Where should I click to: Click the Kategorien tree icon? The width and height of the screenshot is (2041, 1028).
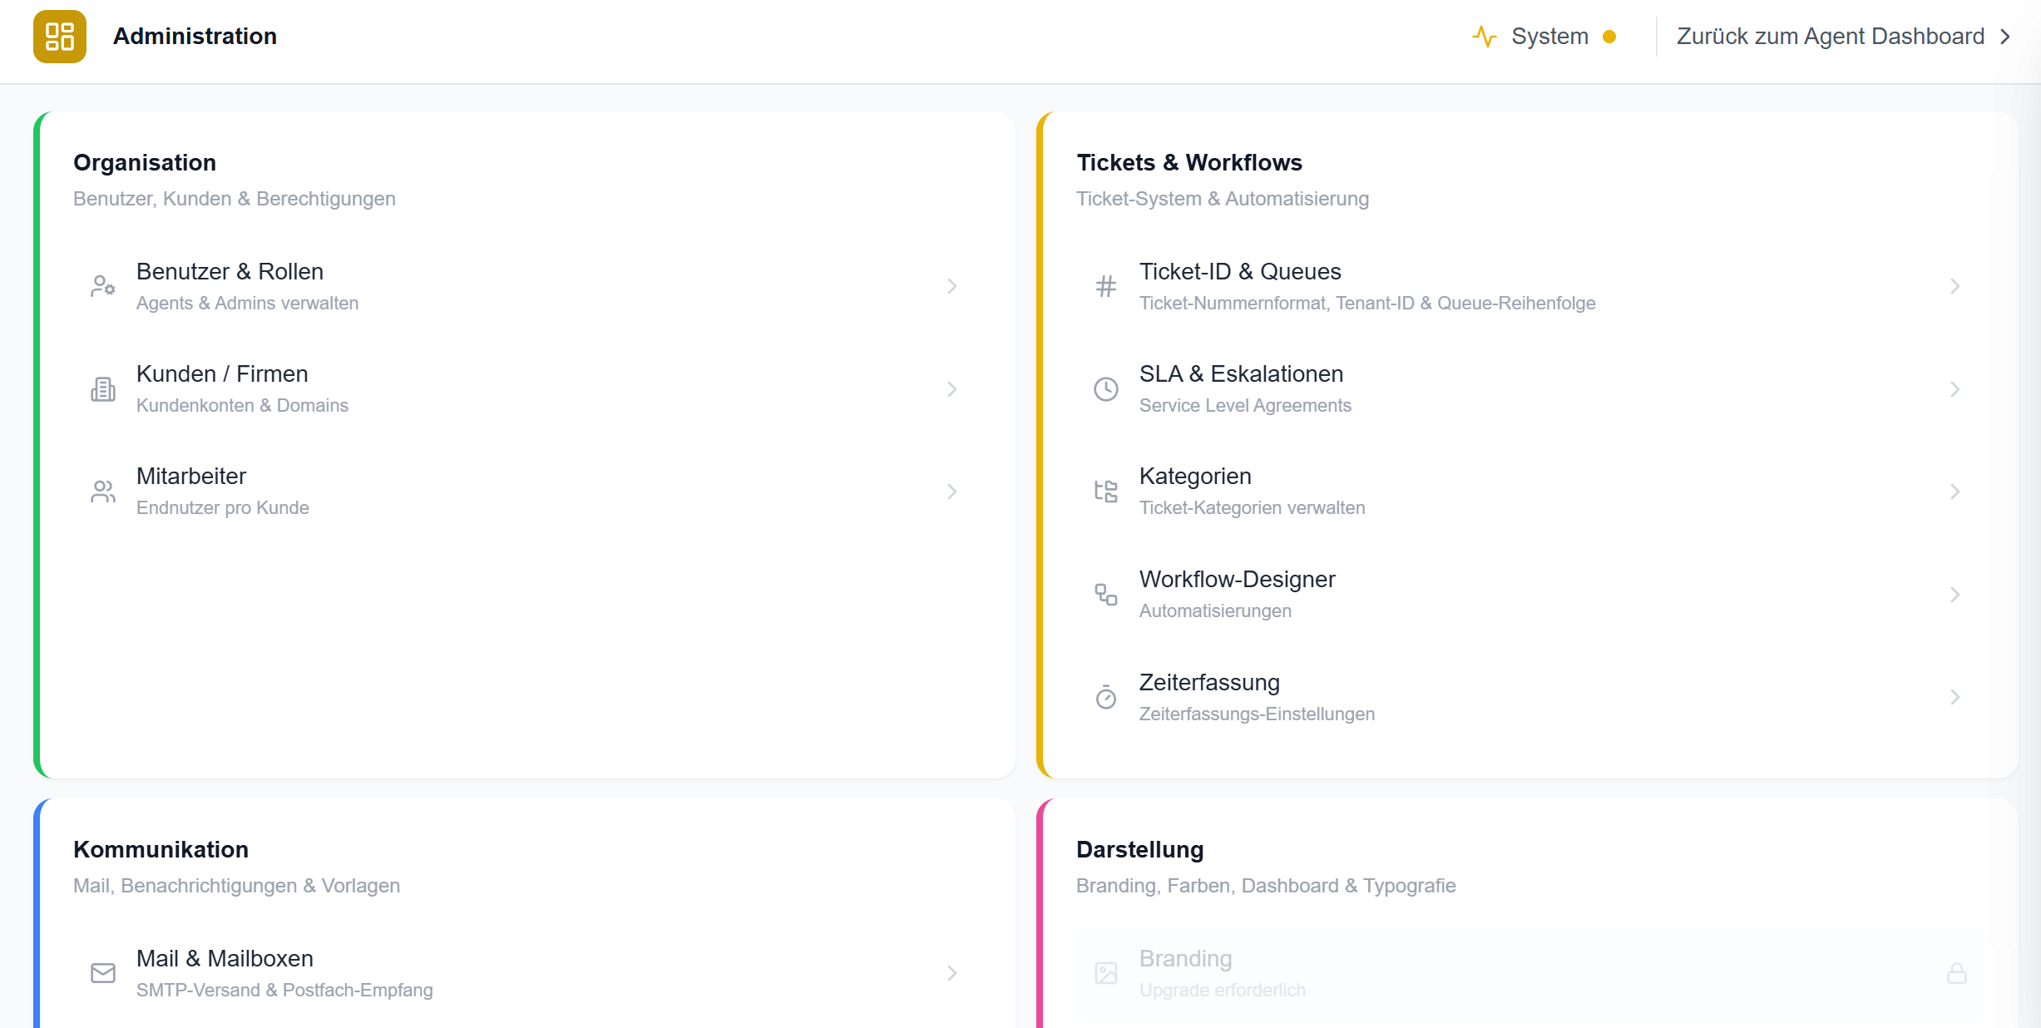pos(1106,491)
